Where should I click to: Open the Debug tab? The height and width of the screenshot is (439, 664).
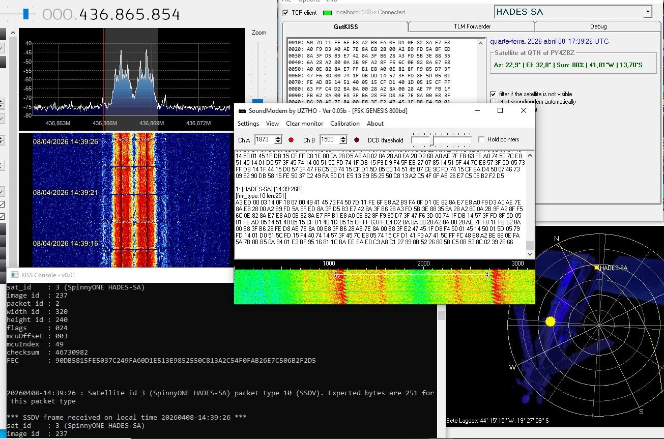(x=598, y=26)
